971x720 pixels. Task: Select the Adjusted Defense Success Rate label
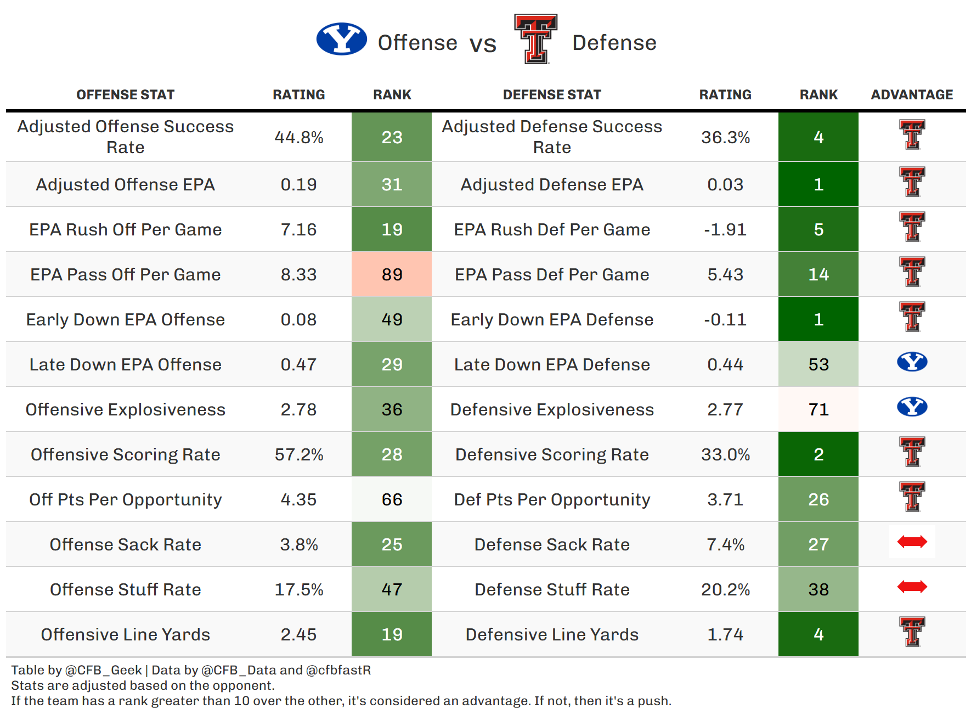552,137
